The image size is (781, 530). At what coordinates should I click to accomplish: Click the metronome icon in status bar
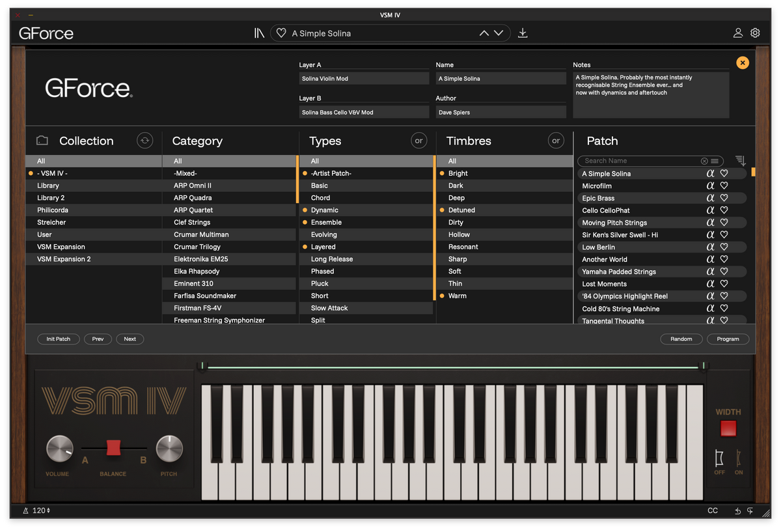pos(25,511)
